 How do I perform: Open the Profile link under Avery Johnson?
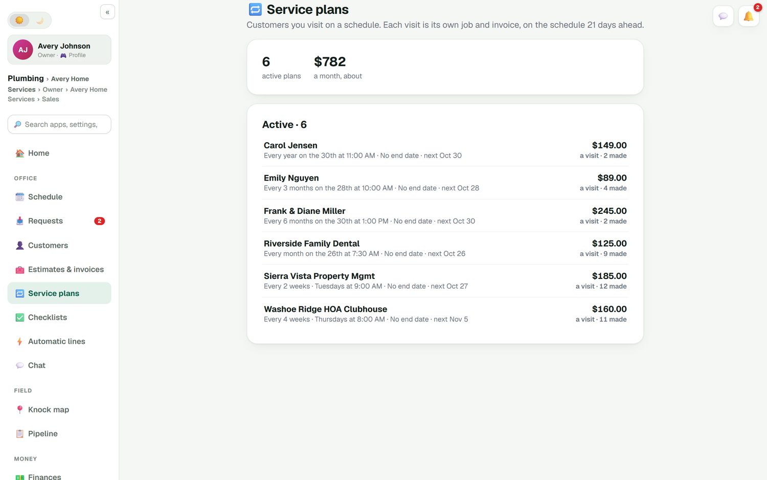coord(73,55)
